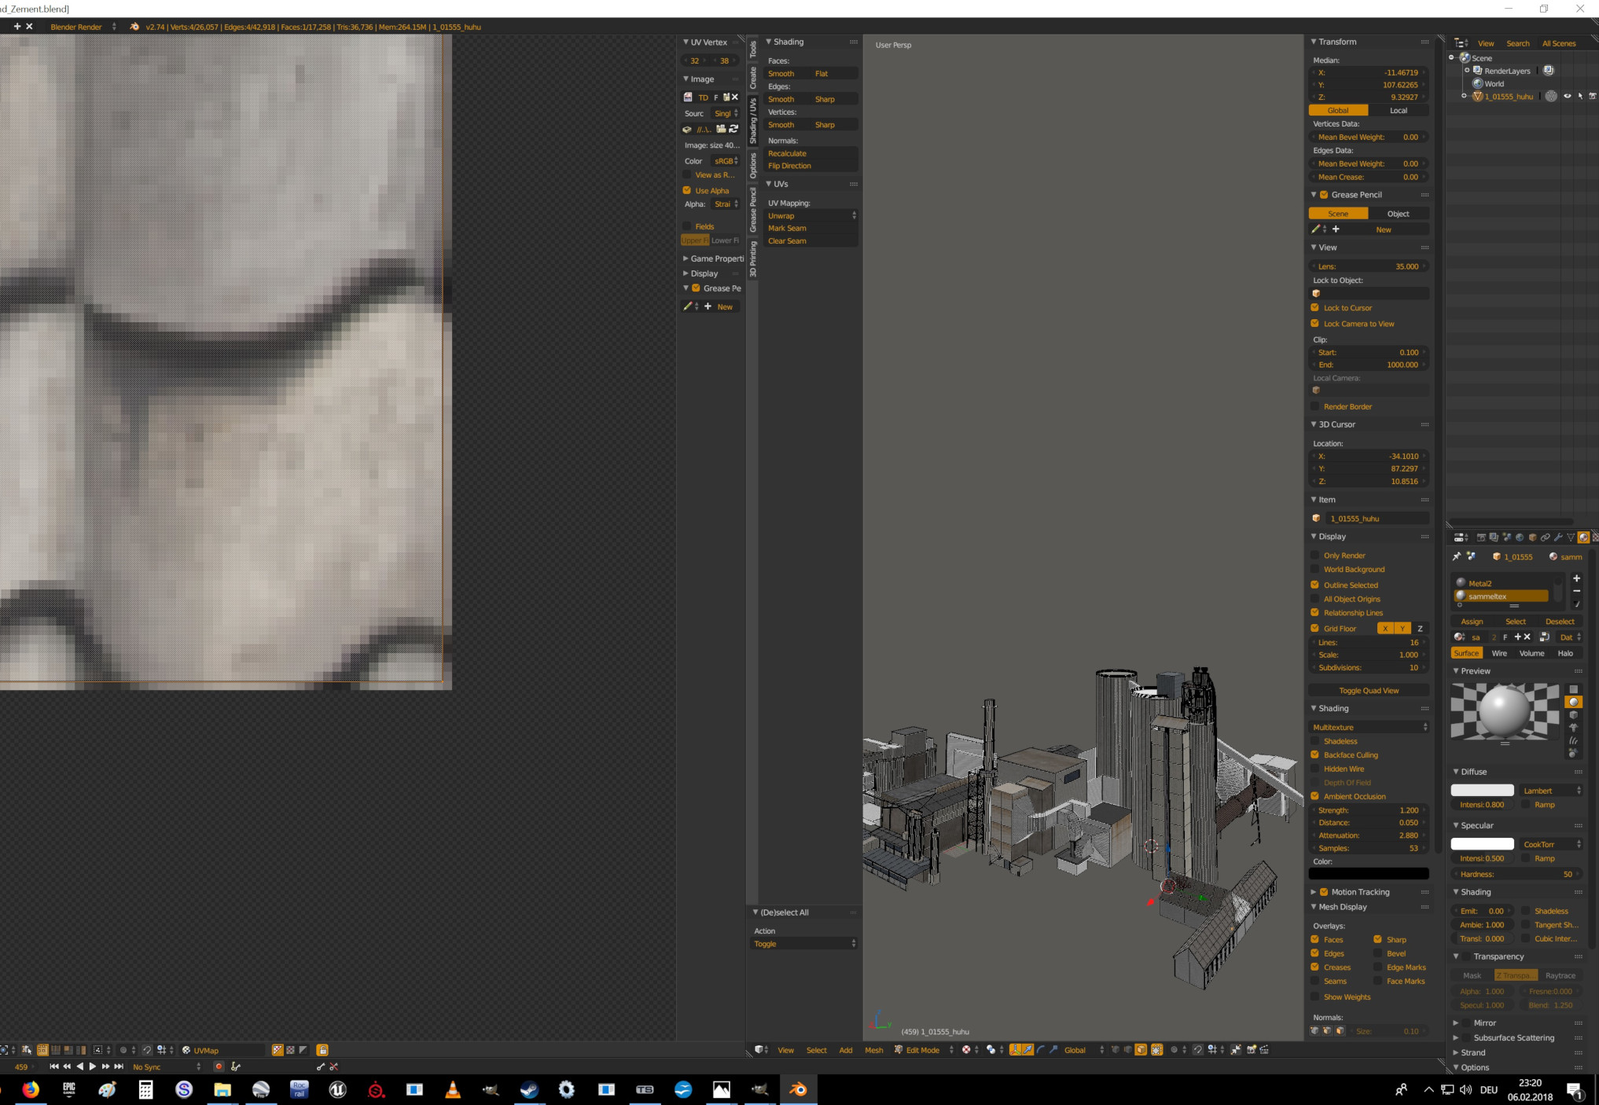Open the World properties tab icon
Image resolution: width=1599 pixels, height=1105 pixels.
1520,538
